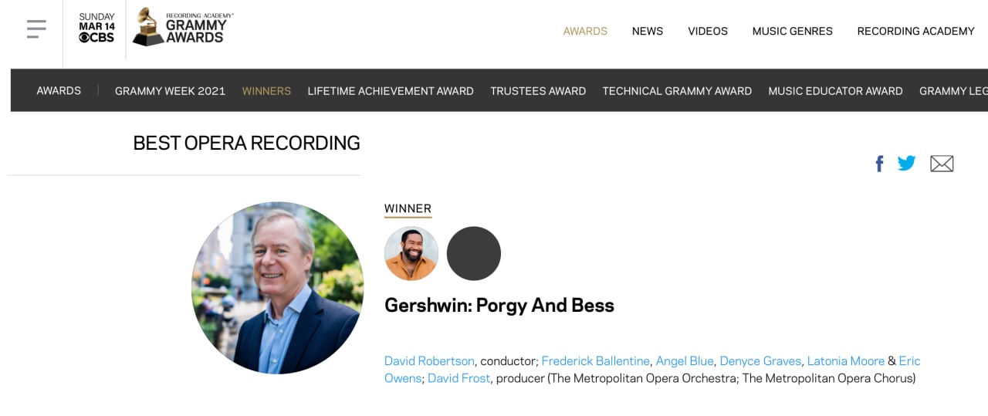This screenshot has width=988, height=416.
Task: Open the large circular winner photo
Action: [x=277, y=288]
